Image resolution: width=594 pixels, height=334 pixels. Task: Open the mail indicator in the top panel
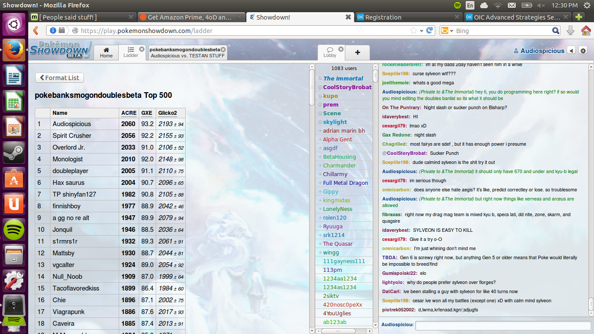coord(512,5)
